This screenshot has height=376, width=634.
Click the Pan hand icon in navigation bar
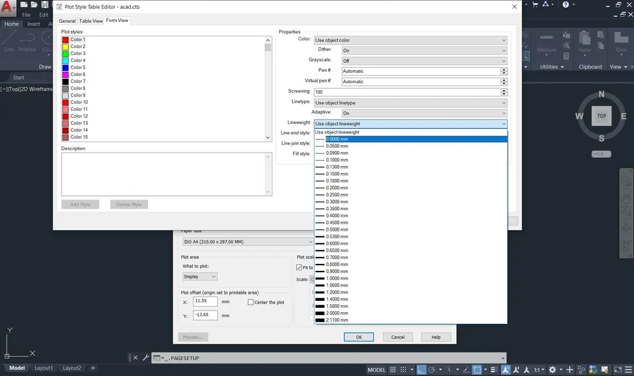[x=625, y=200]
